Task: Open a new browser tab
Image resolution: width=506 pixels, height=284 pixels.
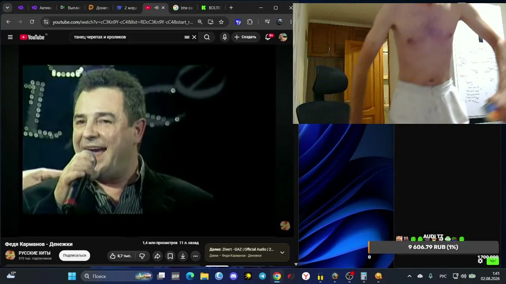Action: click(x=231, y=8)
